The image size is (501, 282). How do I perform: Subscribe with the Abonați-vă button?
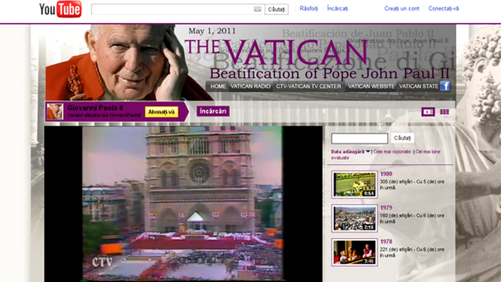click(161, 112)
